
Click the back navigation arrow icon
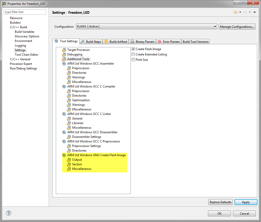click(236, 12)
